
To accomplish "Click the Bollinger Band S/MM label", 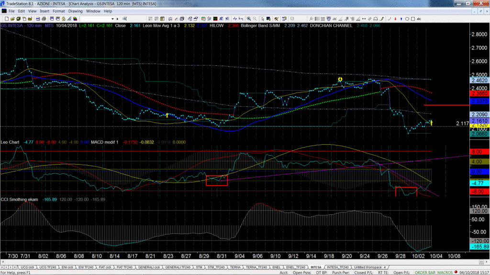I will point(260,26).
